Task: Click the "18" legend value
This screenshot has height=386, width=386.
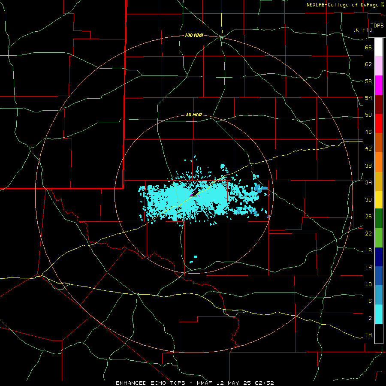Action: coord(368,250)
